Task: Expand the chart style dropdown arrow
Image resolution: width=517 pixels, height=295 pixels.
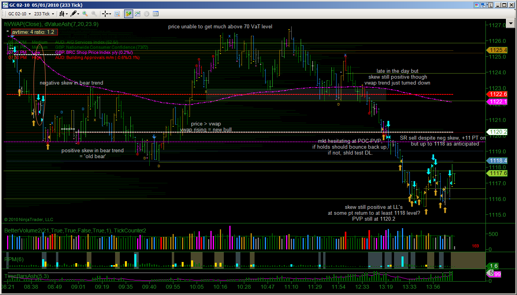Action: click(x=67, y=13)
